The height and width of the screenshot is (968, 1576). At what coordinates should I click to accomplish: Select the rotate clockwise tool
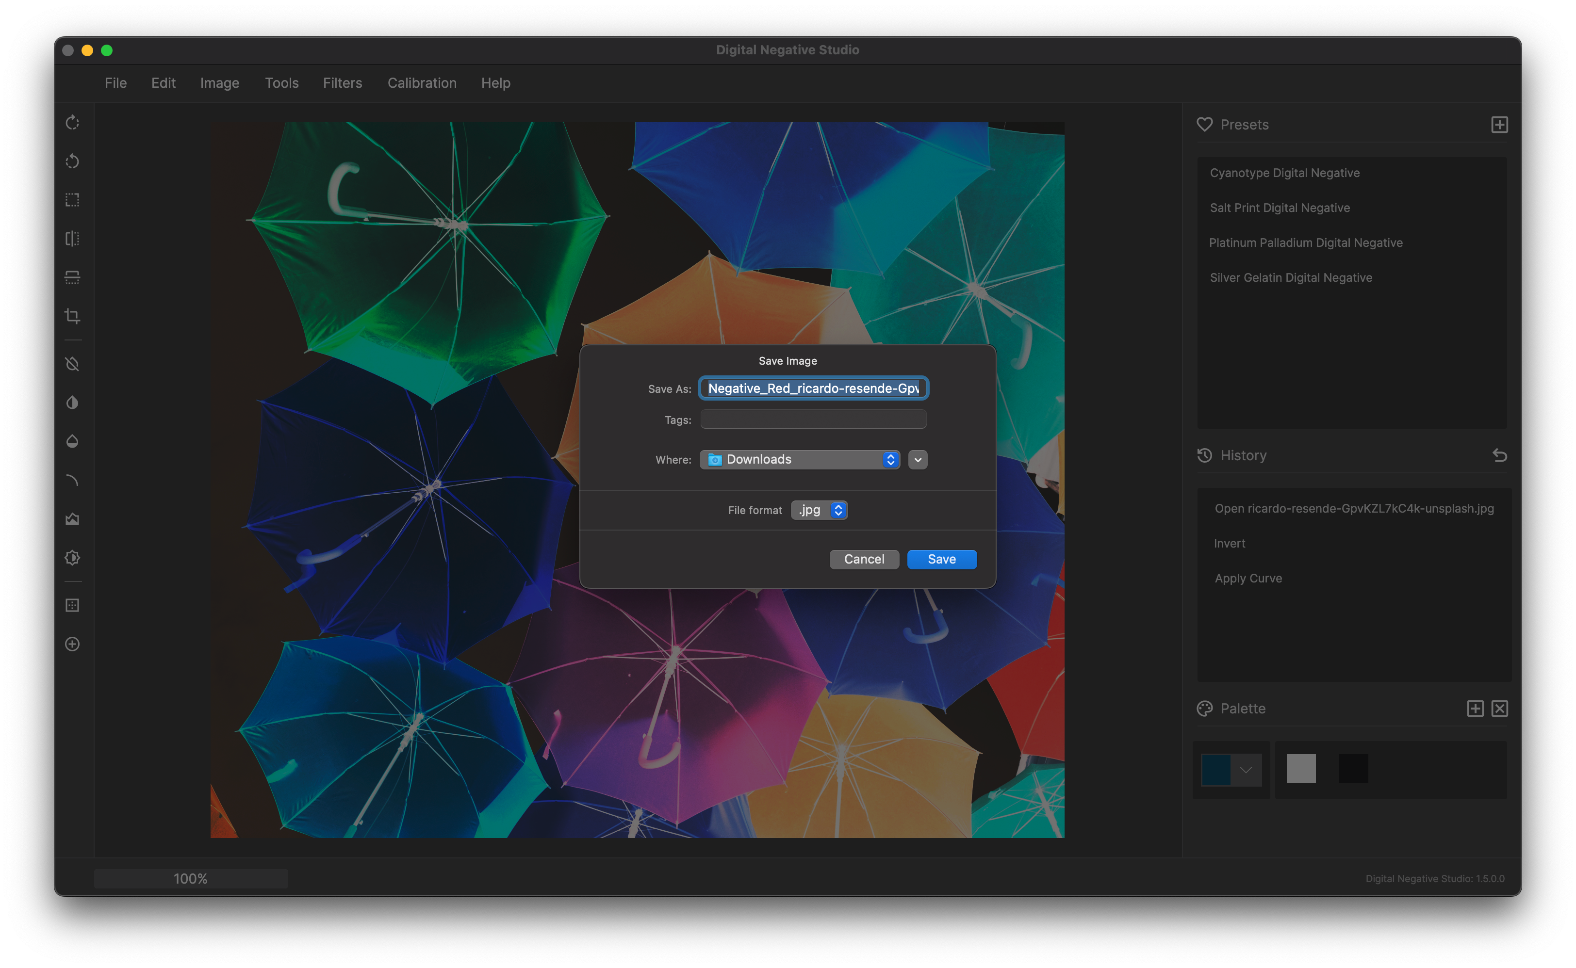[72, 122]
